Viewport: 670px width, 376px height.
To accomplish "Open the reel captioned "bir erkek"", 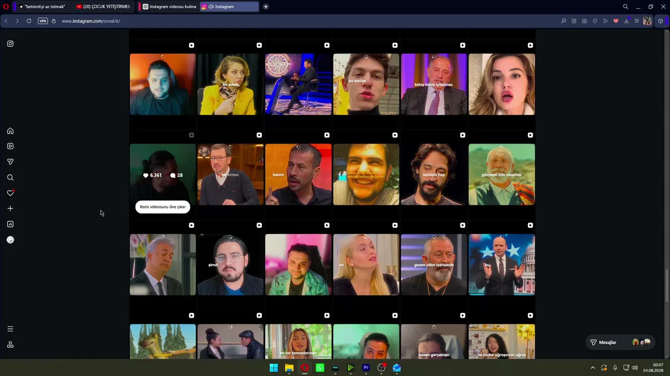I will (x=230, y=84).
